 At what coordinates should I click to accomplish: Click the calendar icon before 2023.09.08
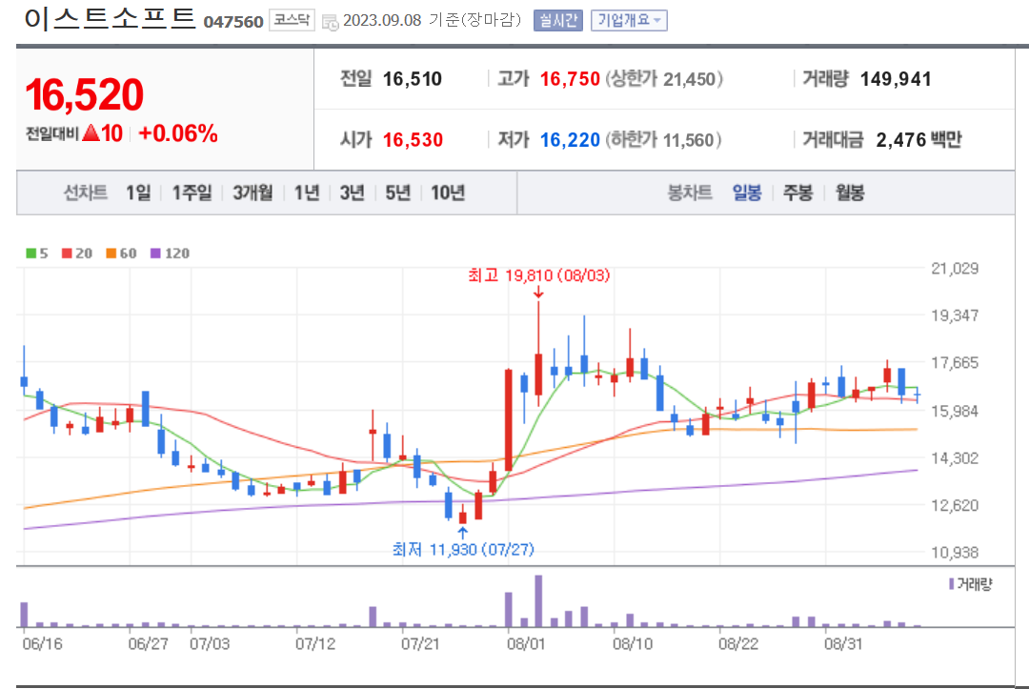pyautogui.click(x=330, y=22)
